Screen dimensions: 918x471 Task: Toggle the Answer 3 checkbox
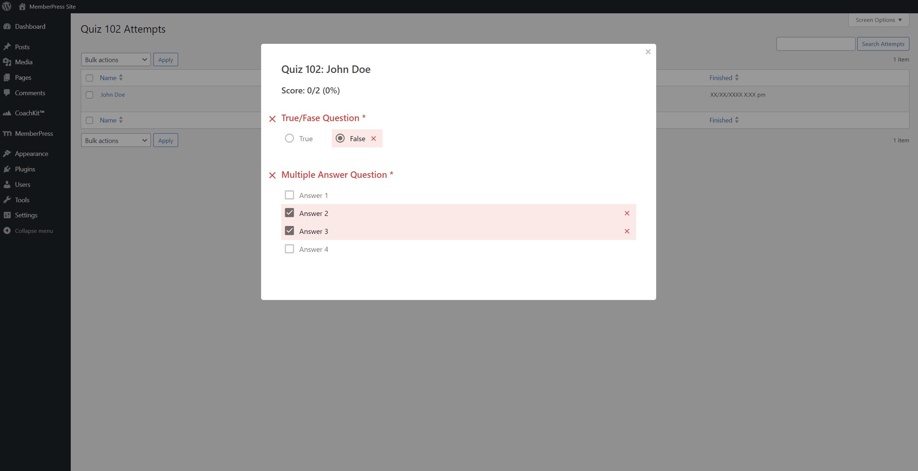[289, 231]
